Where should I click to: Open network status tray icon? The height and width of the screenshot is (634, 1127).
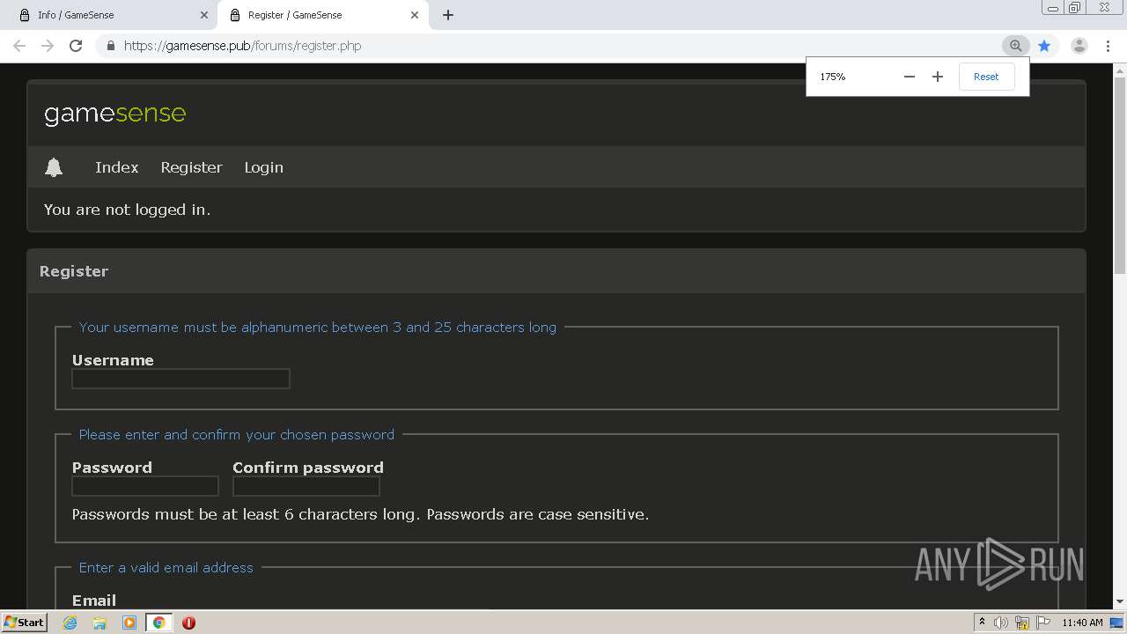[x=1022, y=623]
